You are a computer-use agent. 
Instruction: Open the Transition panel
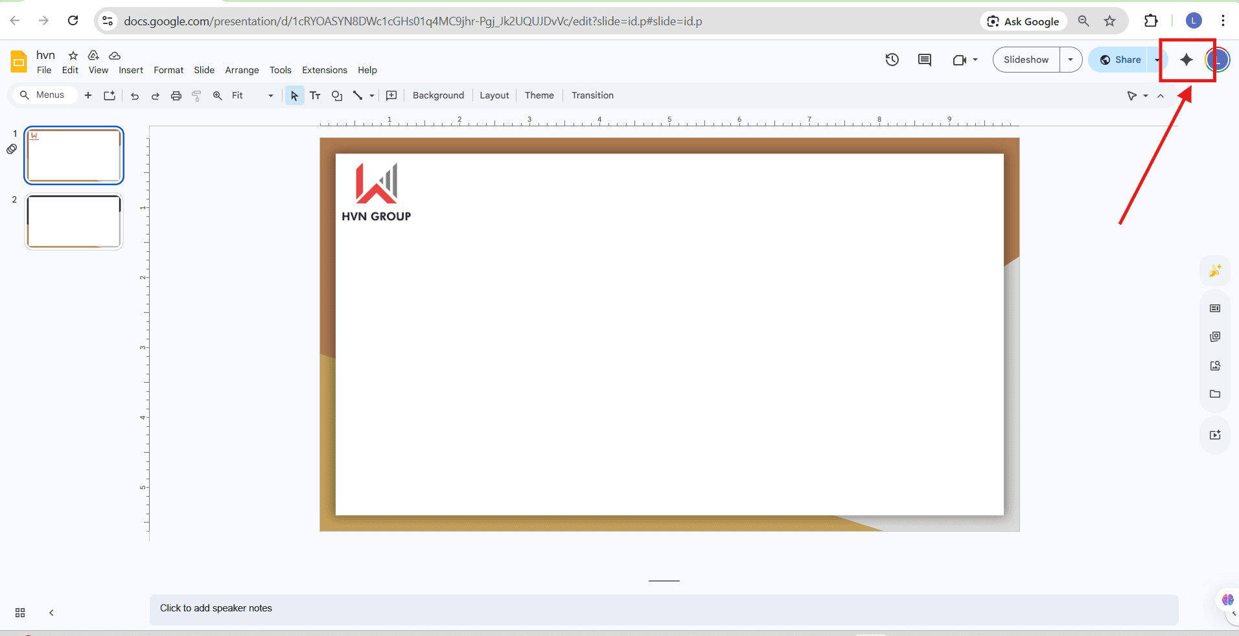click(x=592, y=95)
